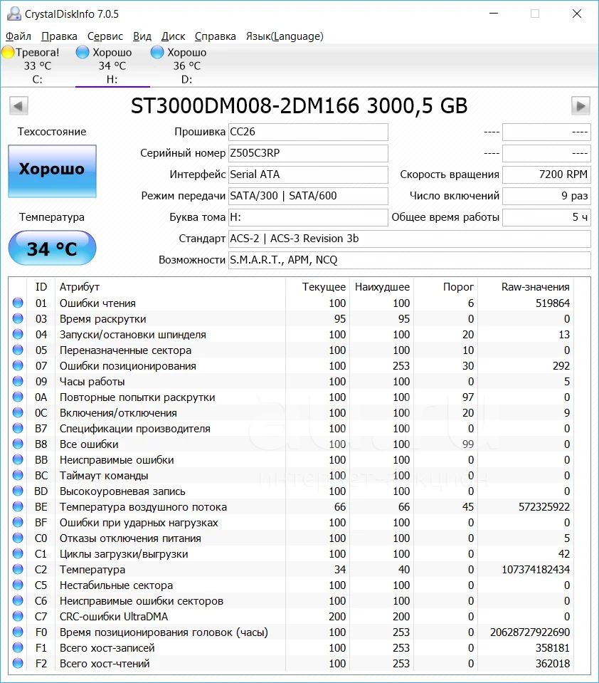Click status dot for BC Таймаут команды
Viewport: 599px width, 683px height.
click(18, 475)
